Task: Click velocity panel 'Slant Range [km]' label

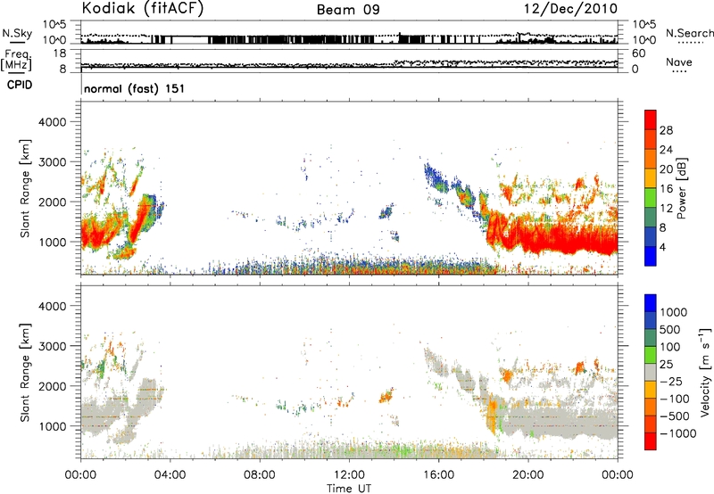Action: click(x=25, y=373)
